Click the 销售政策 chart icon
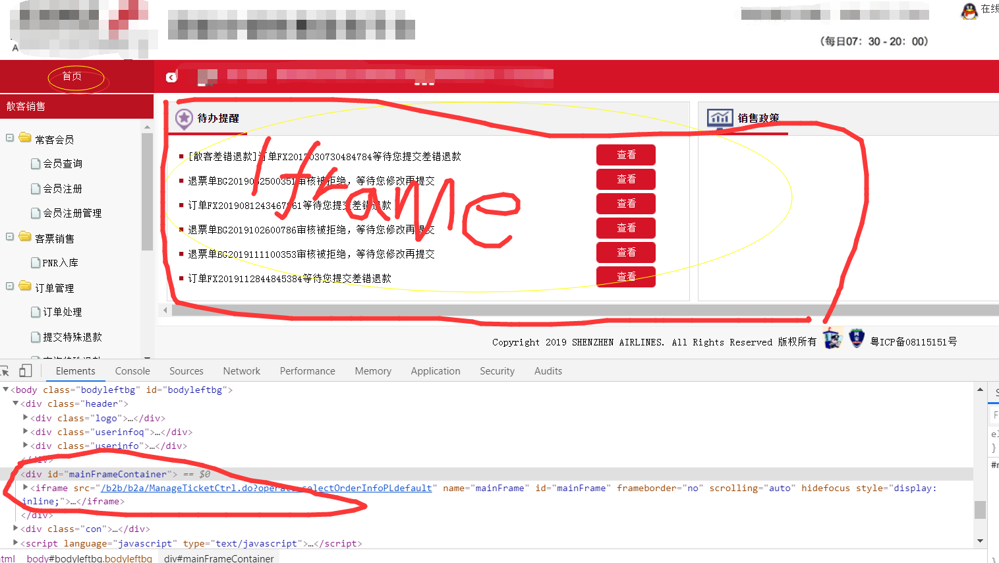The image size is (999, 563). click(720, 118)
